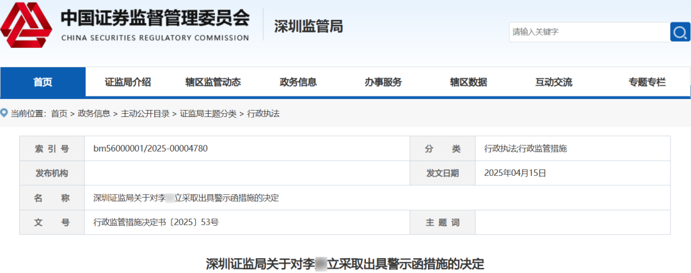Image resolution: width=691 pixels, height=273 pixels.
Task: Click the 中国证券监督管理委员会 header title
Action: [x=155, y=18]
